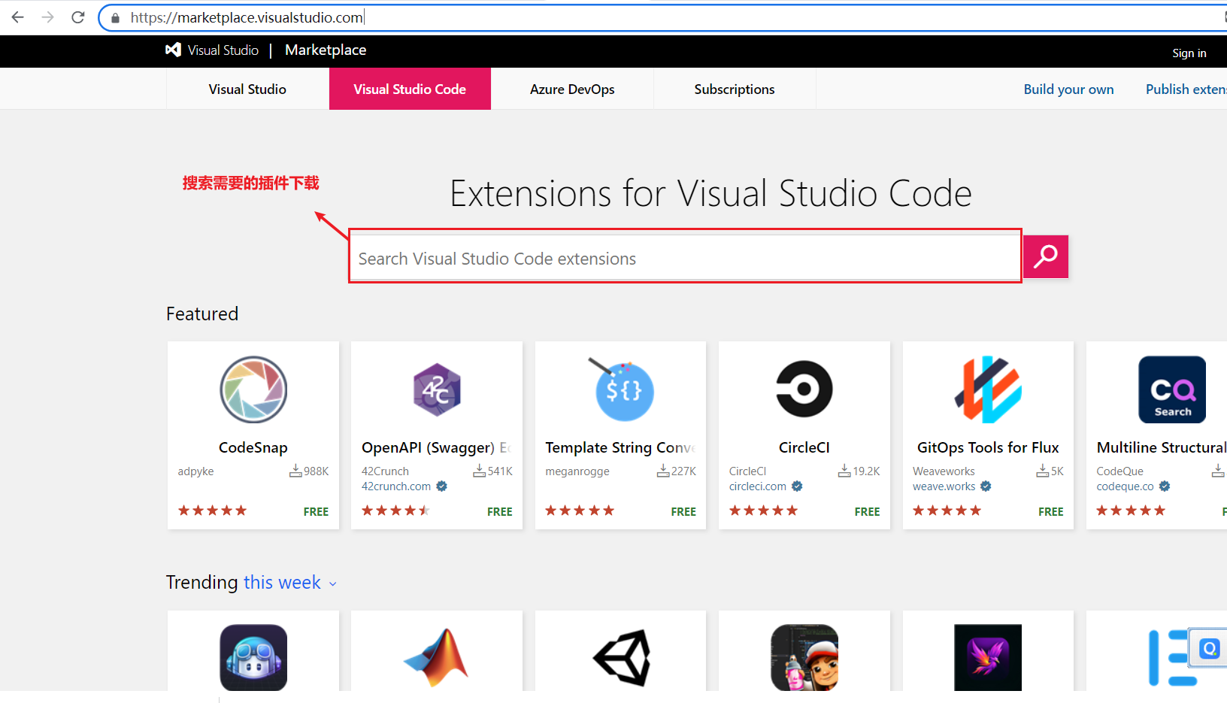Open the trending MATLAB extension icon
The image size is (1227, 703).
[x=437, y=657]
